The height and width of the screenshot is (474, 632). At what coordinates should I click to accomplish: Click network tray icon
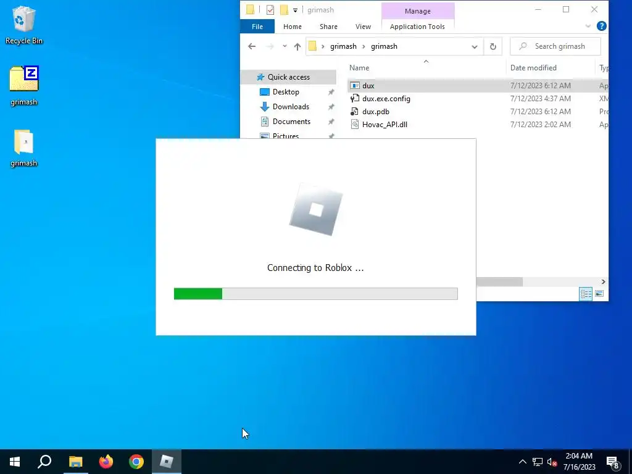(538, 462)
